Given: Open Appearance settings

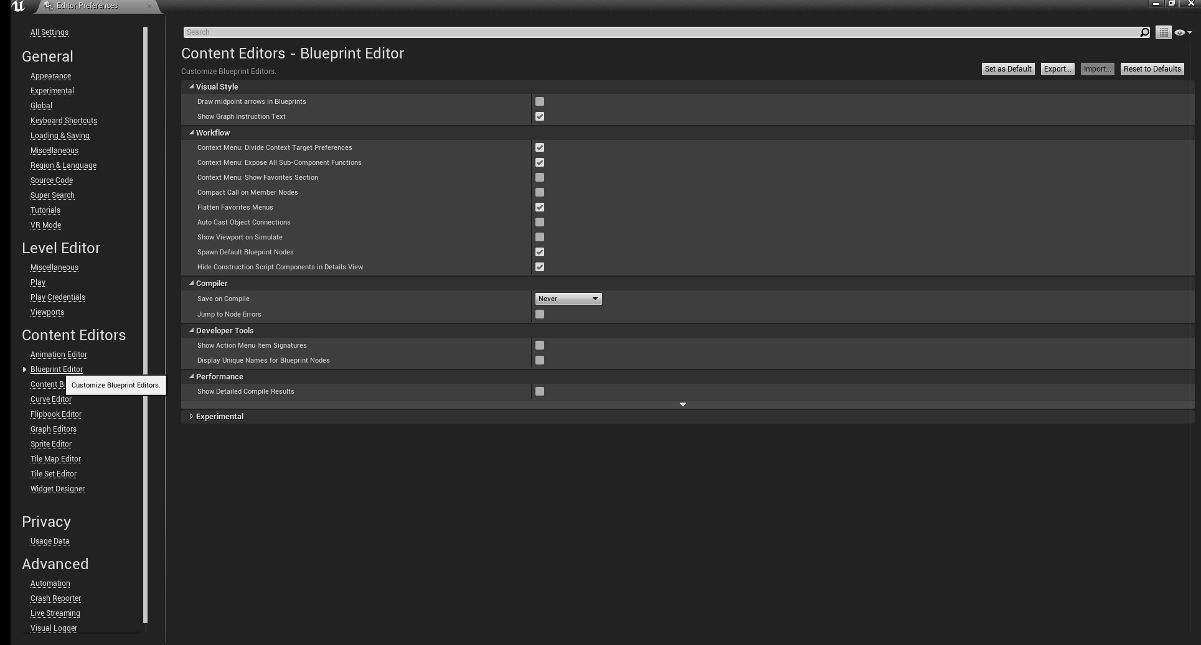Looking at the screenshot, I should tap(50, 76).
